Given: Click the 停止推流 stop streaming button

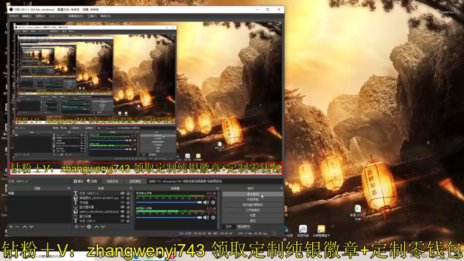Looking at the screenshot, I should (252, 194).
